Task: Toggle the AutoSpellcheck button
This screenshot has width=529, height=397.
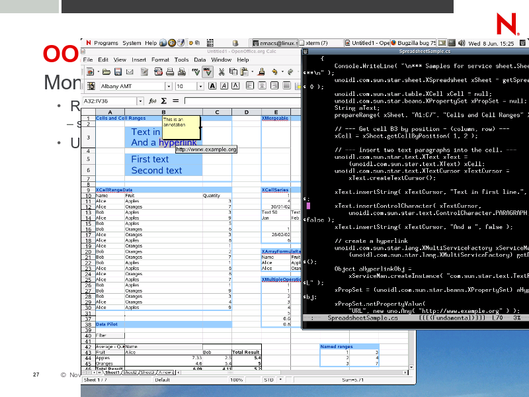Action: 207,71
